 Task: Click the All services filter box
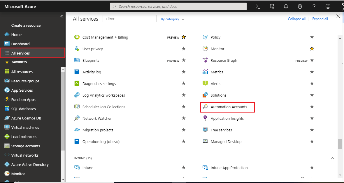click(129, 19)
